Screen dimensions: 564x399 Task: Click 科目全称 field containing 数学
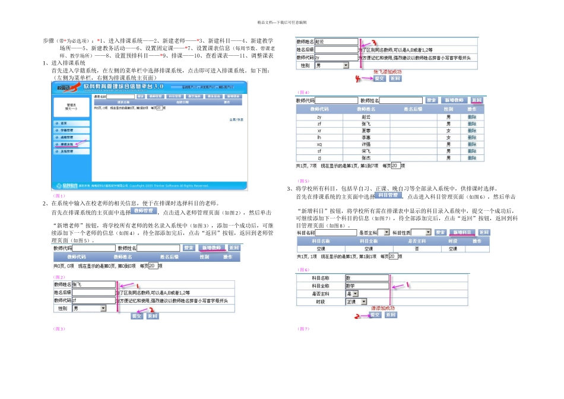coord(367,286)
